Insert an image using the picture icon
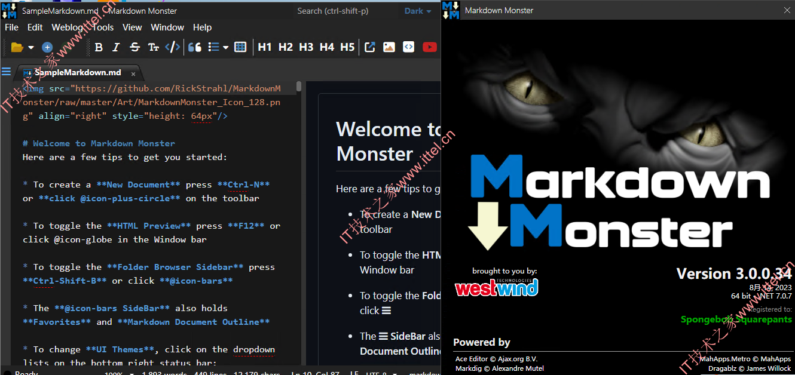 point(389,47)
